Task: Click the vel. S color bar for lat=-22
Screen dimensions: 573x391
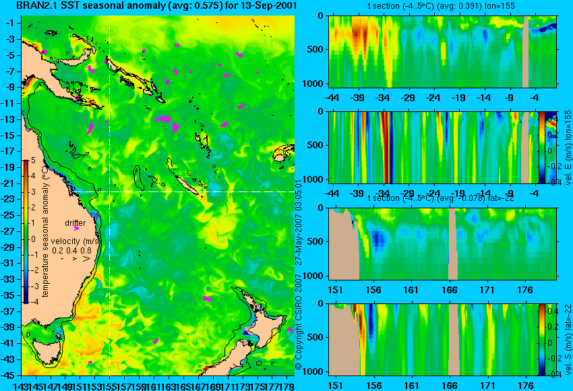Action: pos(541,340)
